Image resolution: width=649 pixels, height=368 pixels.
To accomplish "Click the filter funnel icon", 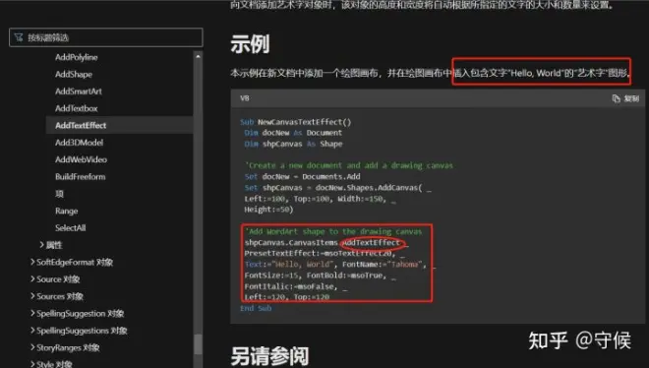I will tap(19, 37).
